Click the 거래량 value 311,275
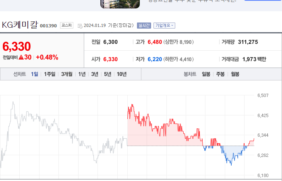This screenshot has width=282, height=181. pyautogui.click(x=248, y=42)
